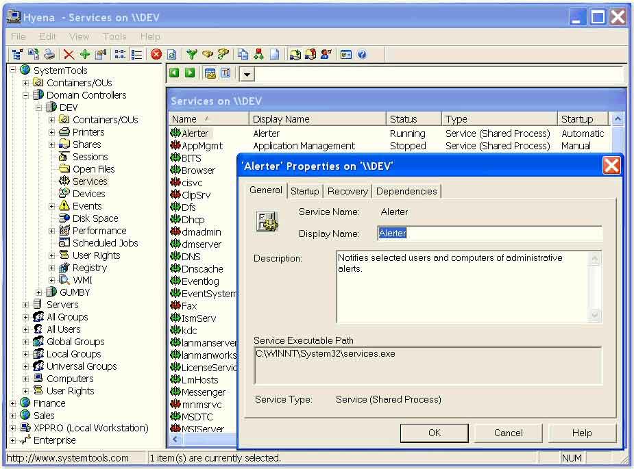Click the green plus Add object icon
This screenshot has width=634, height=469.
click(x=84, y=54)
